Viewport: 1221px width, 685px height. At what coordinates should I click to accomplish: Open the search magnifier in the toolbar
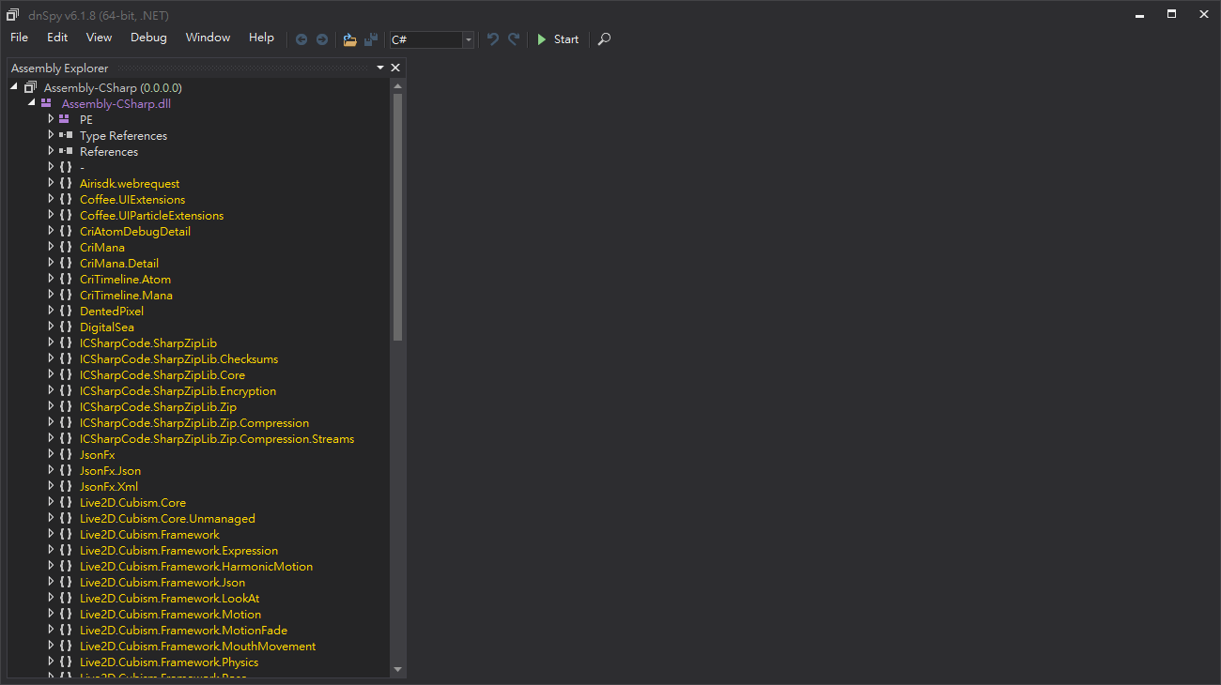pos(604,39)
